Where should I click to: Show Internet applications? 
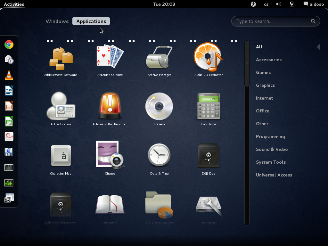pyautogui.click(x=264, y=98)
